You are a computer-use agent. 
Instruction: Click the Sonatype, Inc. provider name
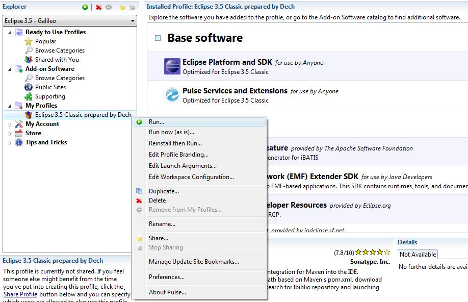tap(370, 262)
